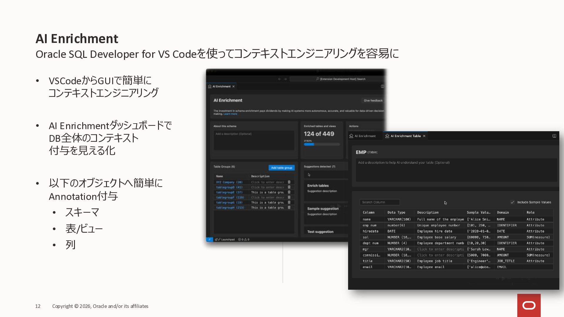
Task: Close the AI Enrichment Table tab
Action: pos(424,136)
